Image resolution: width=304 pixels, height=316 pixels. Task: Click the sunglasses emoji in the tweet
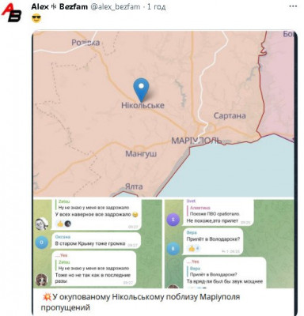tap(36, 19)
